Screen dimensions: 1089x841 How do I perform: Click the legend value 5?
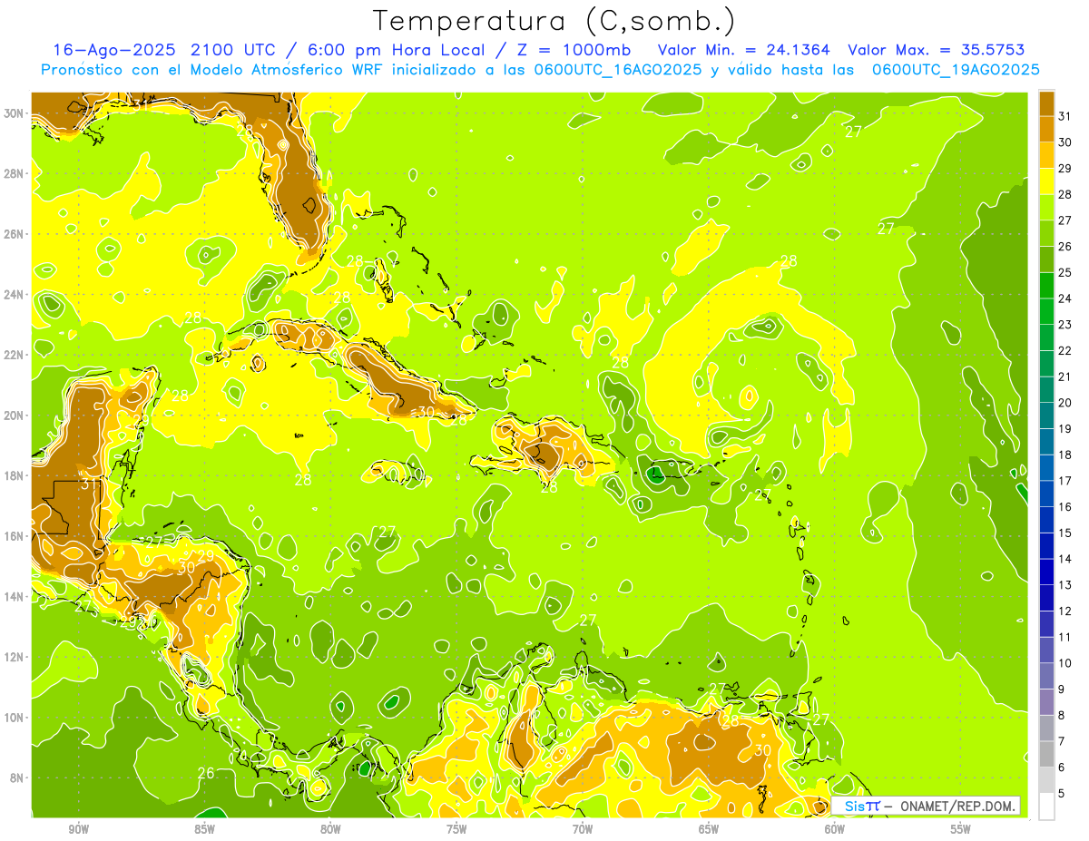(1062, 794)
